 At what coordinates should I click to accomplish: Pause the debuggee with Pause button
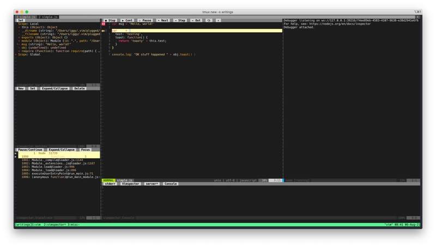(x=145, y=20)
